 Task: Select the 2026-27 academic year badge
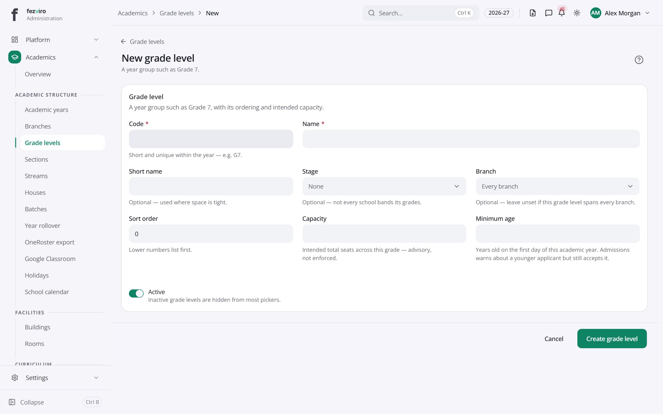point(499,13)
